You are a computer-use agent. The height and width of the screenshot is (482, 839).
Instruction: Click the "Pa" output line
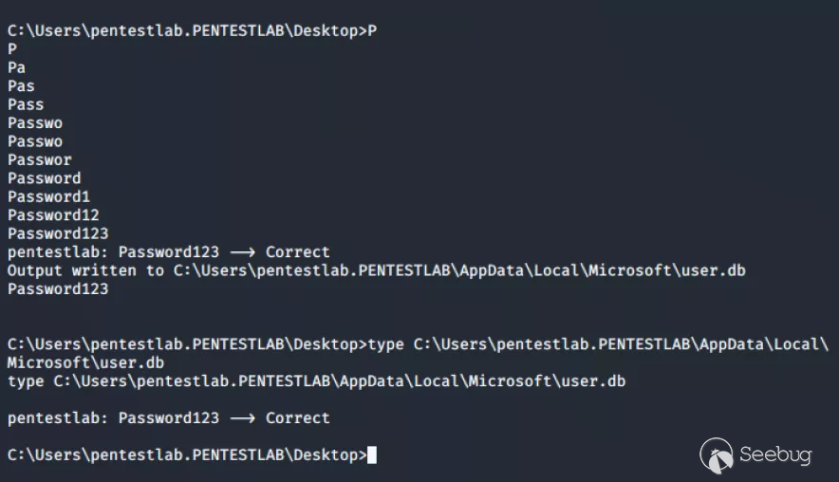(17, 67)
